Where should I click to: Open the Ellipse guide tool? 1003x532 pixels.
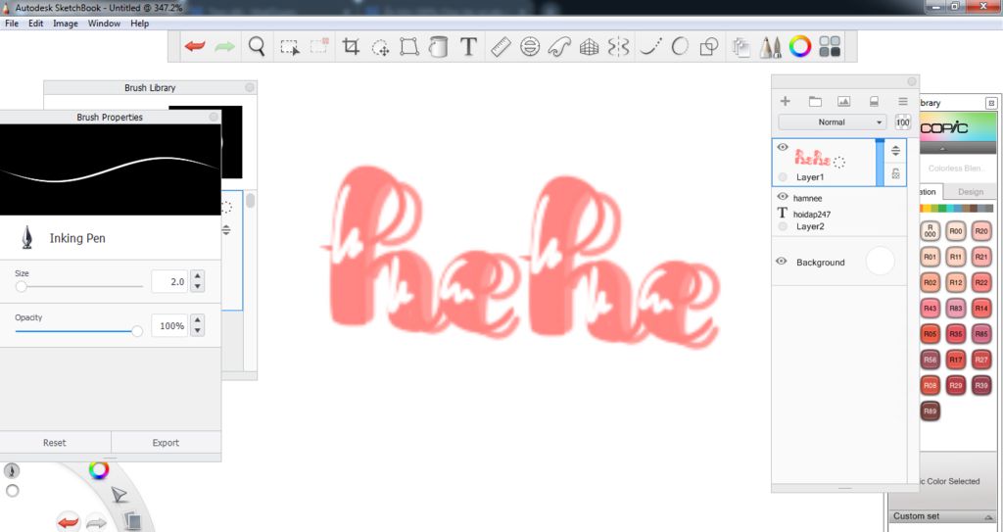click(530, 47)
